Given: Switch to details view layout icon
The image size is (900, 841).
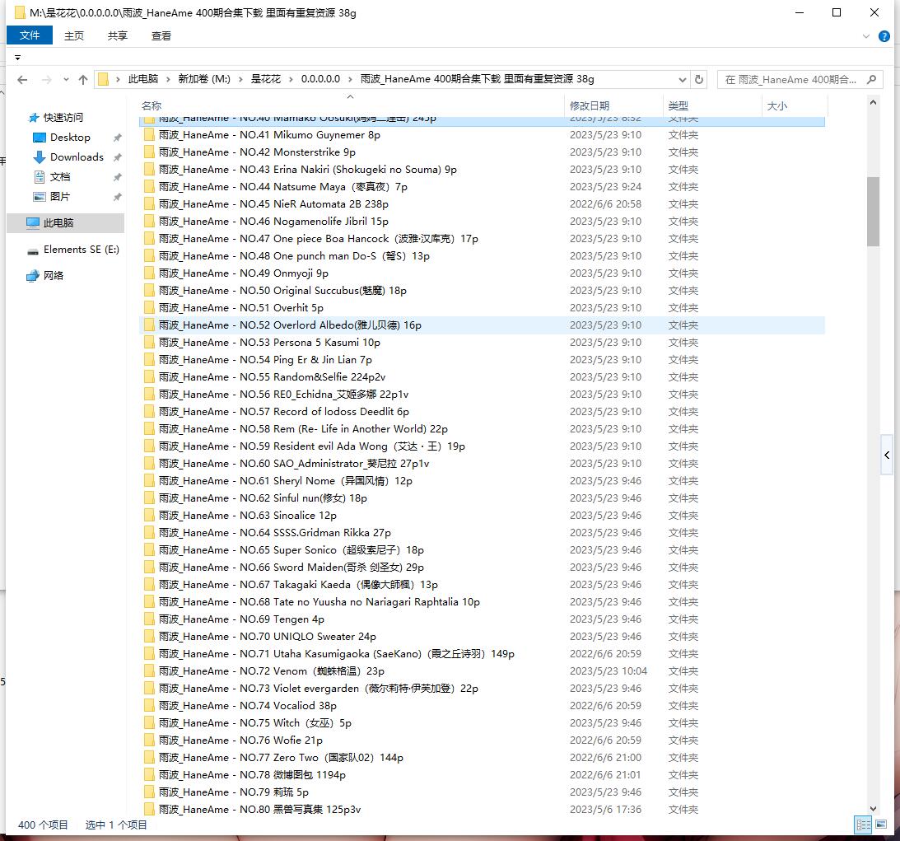Looking at the screenshot, I should tap(863, 825).
